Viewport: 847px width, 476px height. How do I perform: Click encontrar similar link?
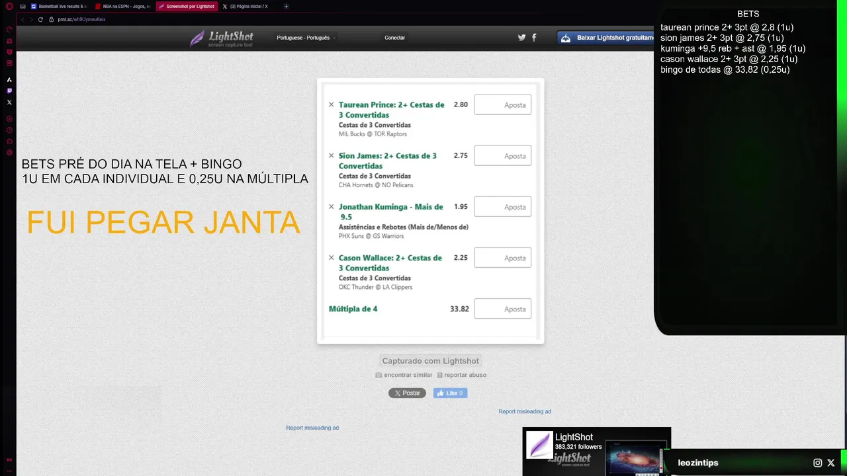coord(404,375)
